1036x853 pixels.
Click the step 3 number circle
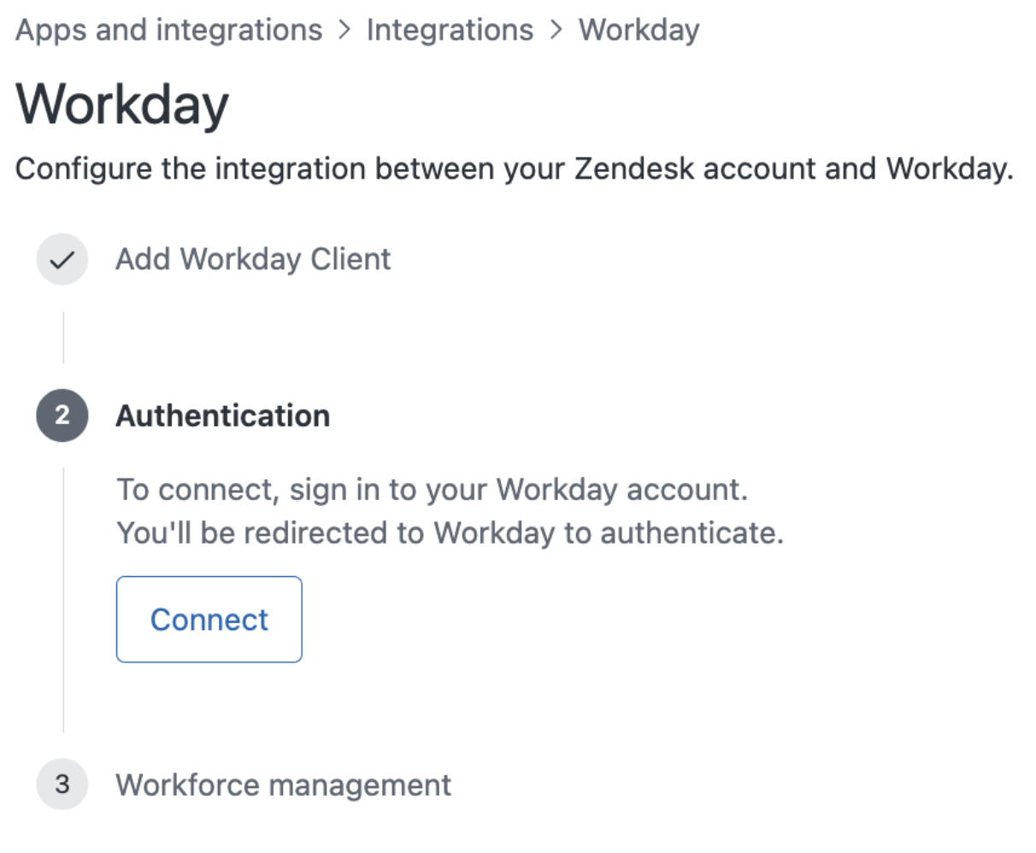[62, 785]
